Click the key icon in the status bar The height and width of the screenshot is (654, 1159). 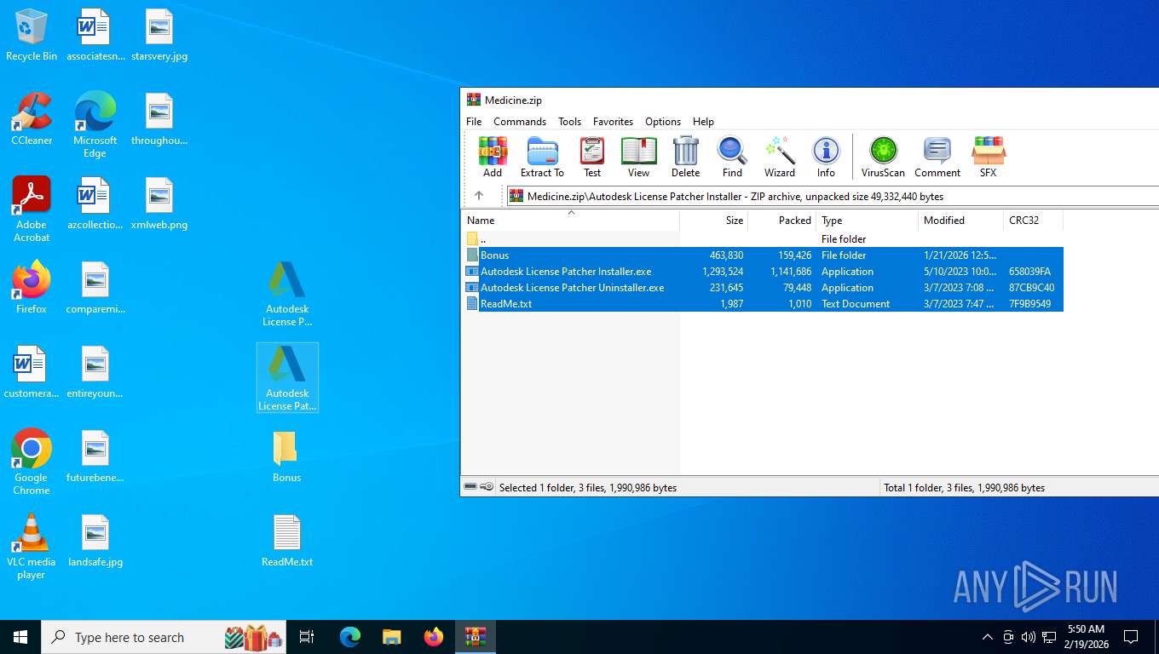pyautogui.click(x=486, y=487)
